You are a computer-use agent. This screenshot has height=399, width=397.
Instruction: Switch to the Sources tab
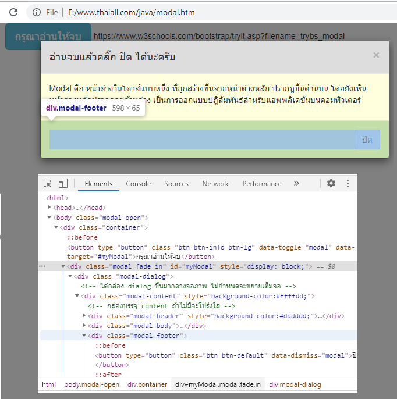coord(176,184)
